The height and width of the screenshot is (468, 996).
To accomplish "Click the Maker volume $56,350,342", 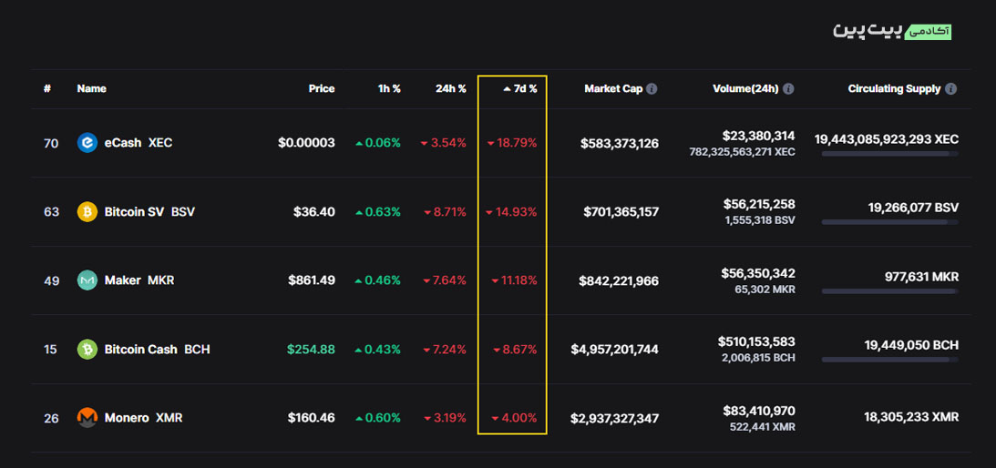I will tap(758, 273).
